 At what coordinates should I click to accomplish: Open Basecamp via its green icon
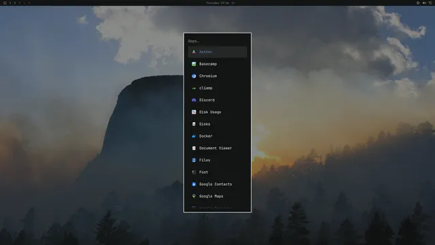pos(194,64)
